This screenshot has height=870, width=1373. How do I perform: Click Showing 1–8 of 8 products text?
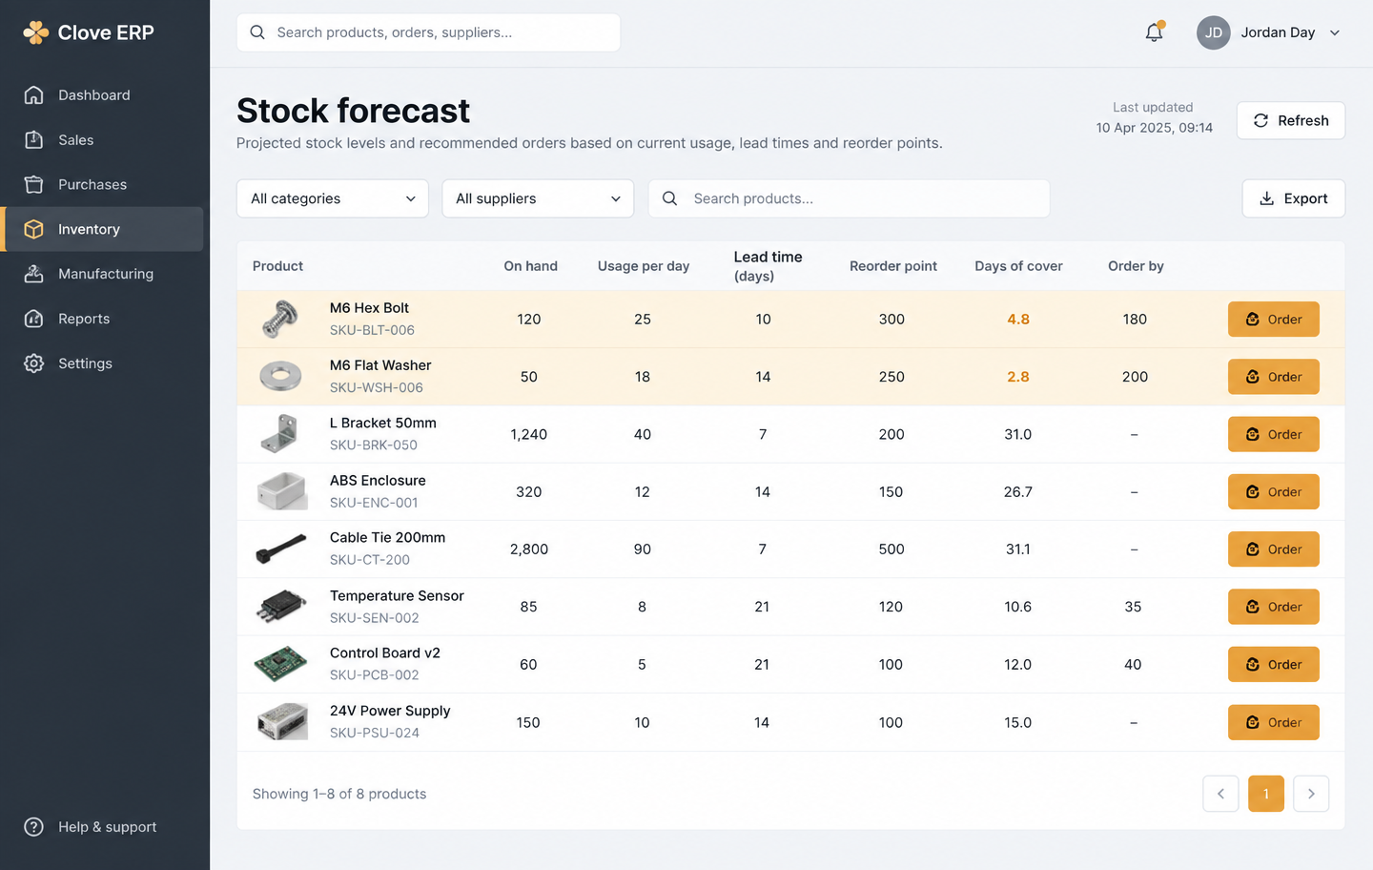coord(339,794)
